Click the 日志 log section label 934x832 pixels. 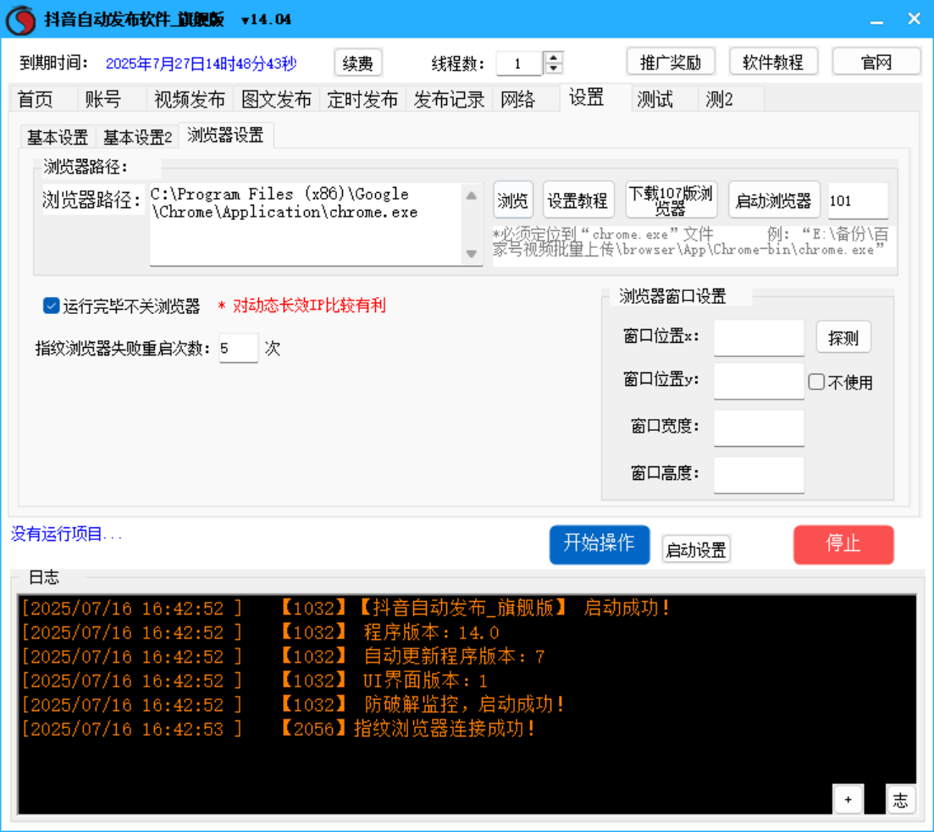pos(44,576)
